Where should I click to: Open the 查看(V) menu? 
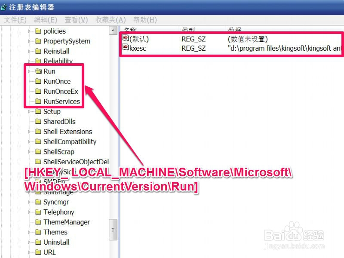76,20
